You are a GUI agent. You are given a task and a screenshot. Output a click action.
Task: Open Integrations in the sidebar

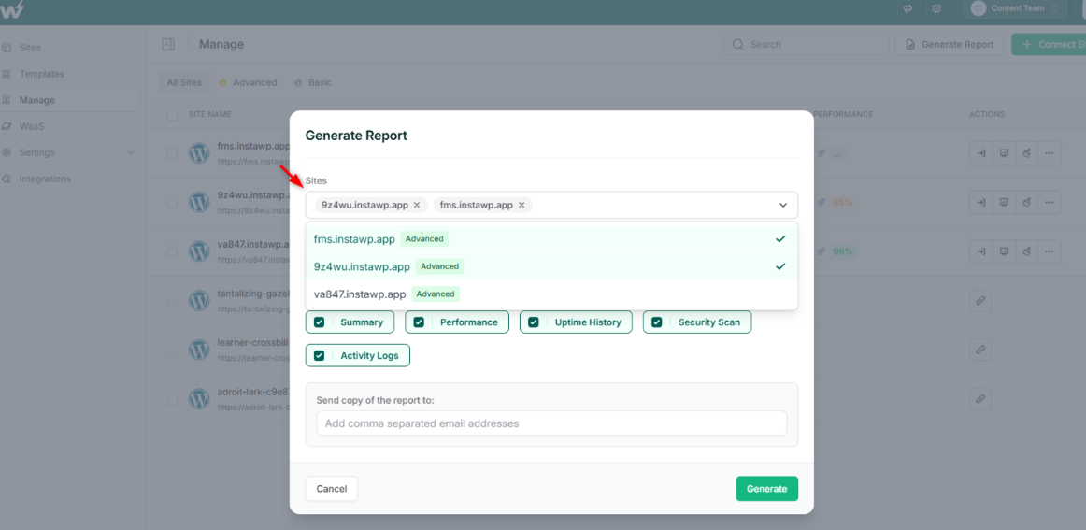(45, 179)
